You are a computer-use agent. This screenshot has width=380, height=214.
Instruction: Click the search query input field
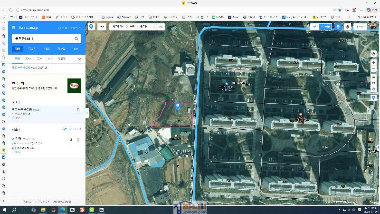(x=42, y=39)
